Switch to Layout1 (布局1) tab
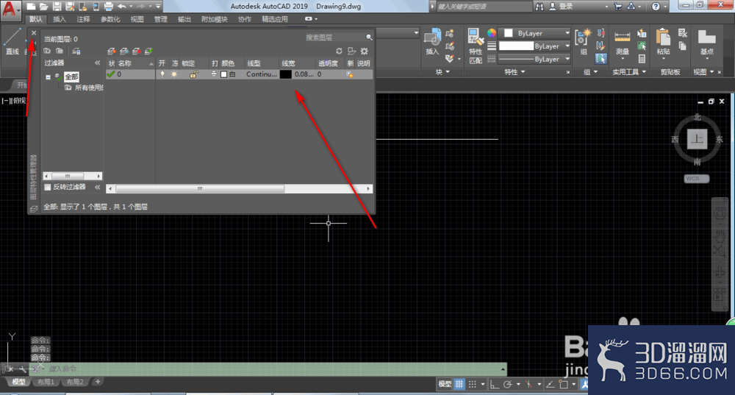 (x=46, y=382)
